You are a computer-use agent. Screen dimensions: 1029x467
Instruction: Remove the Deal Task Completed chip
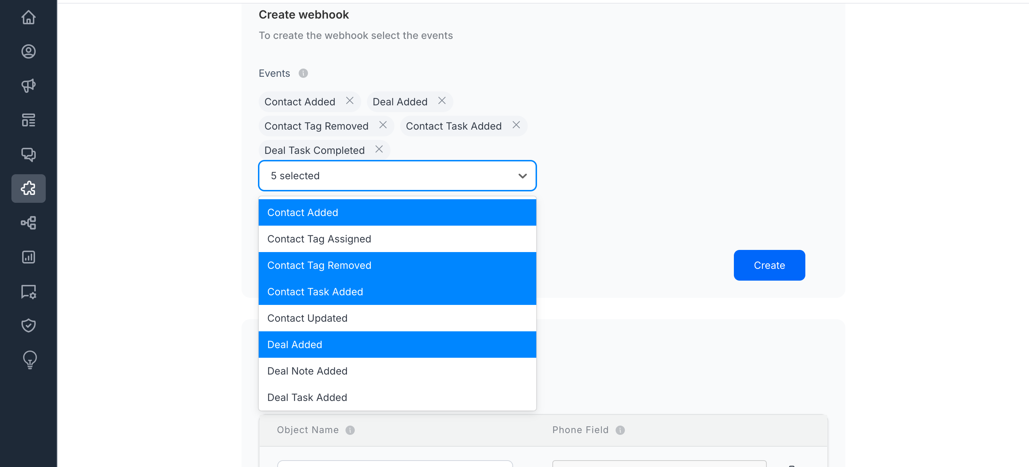379,150
